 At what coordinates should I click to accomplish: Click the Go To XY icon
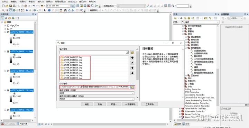pos(73,10)
